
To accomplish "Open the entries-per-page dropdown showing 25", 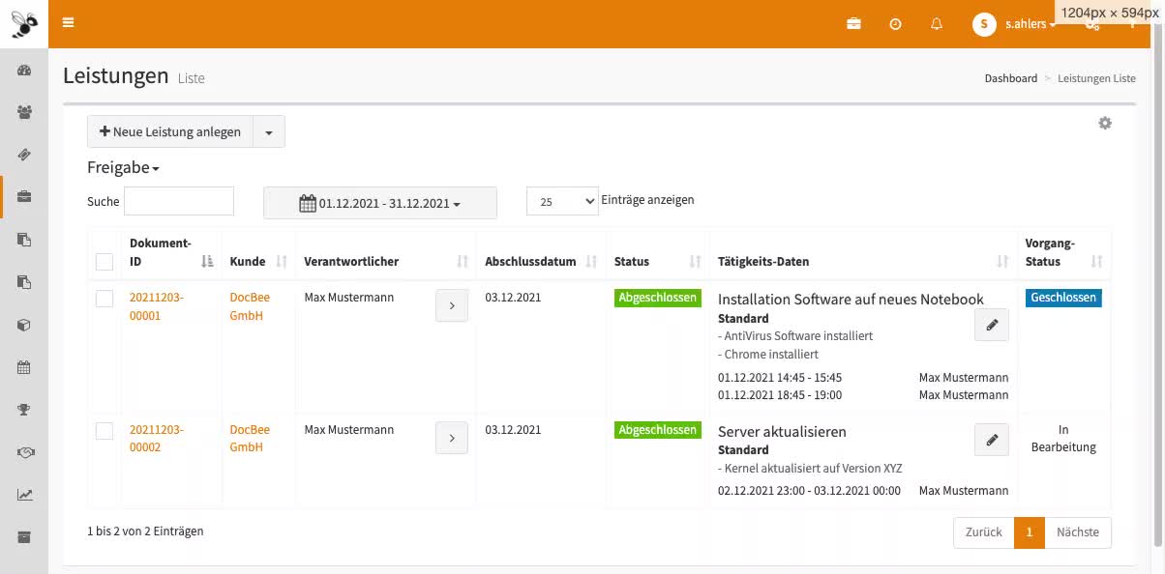I will coord(562,201).
